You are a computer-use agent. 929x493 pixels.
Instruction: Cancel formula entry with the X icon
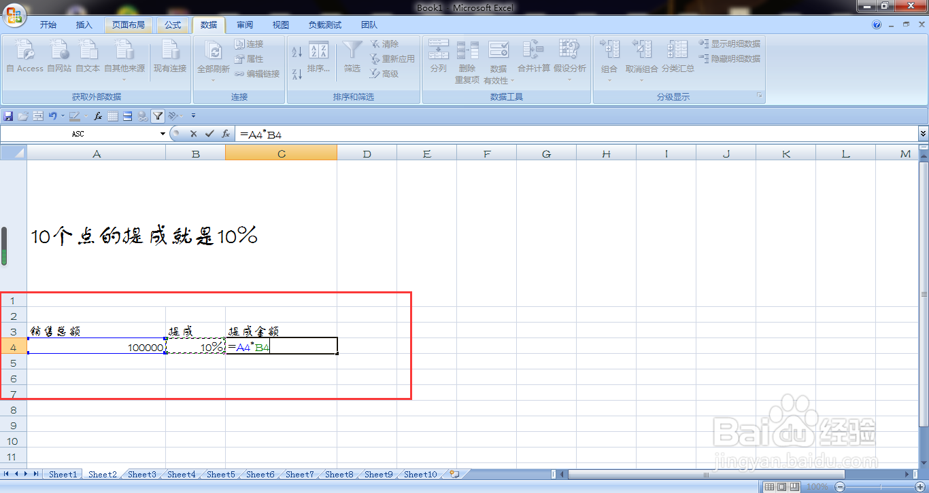tap(194, 134)
